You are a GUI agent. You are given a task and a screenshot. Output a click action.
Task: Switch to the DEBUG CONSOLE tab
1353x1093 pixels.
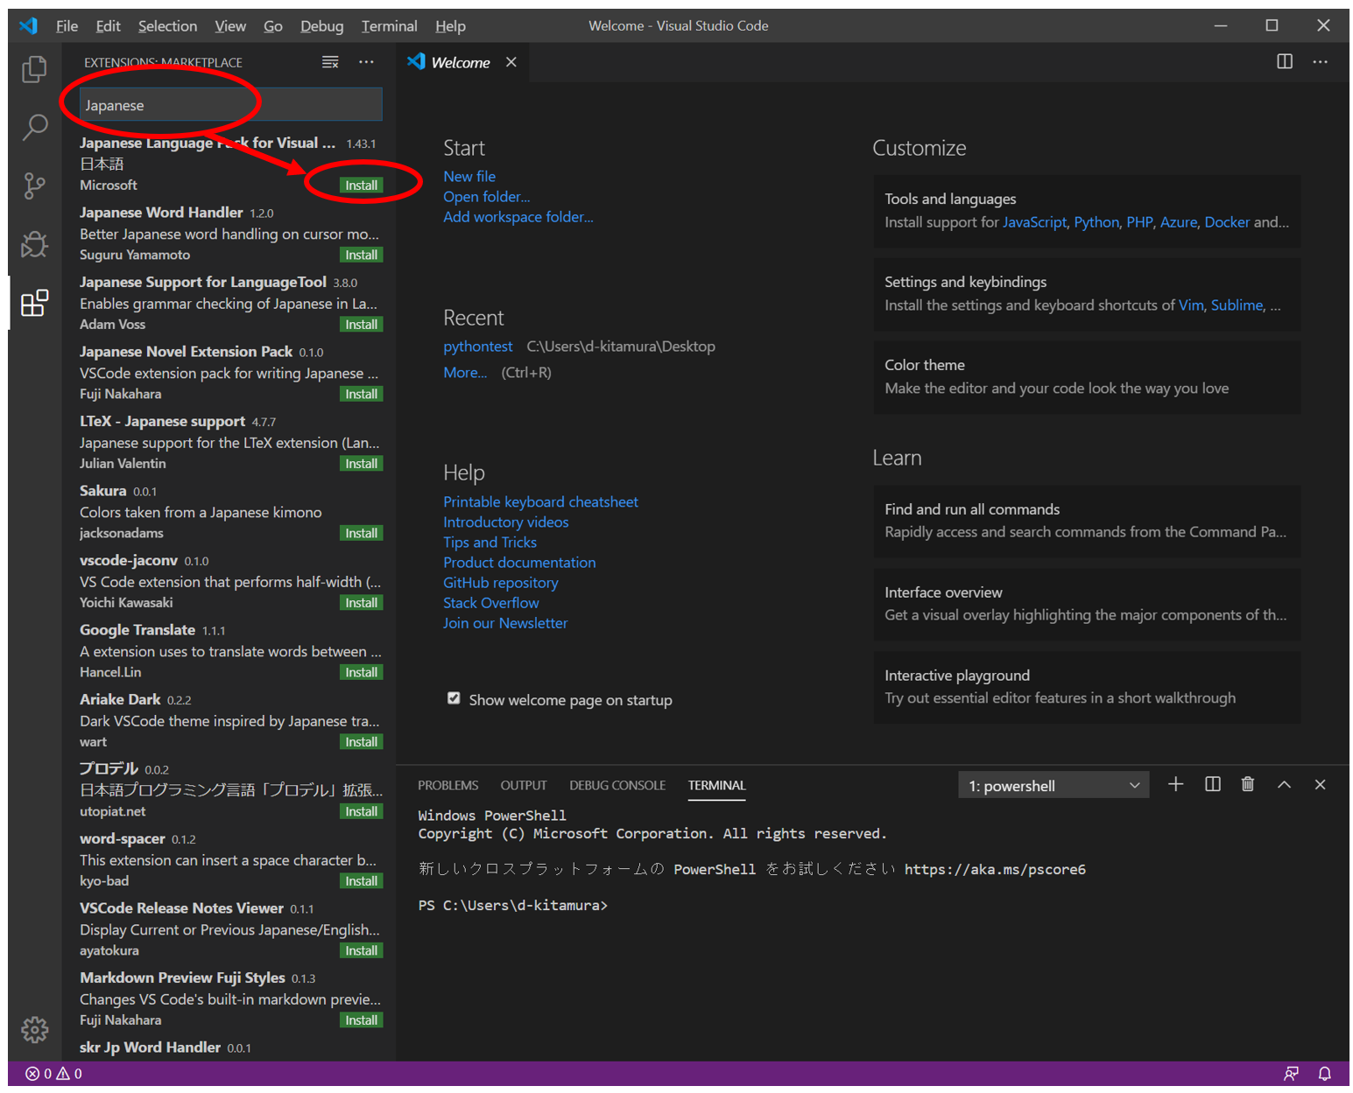pyautogui.click(x=617, y=785)
